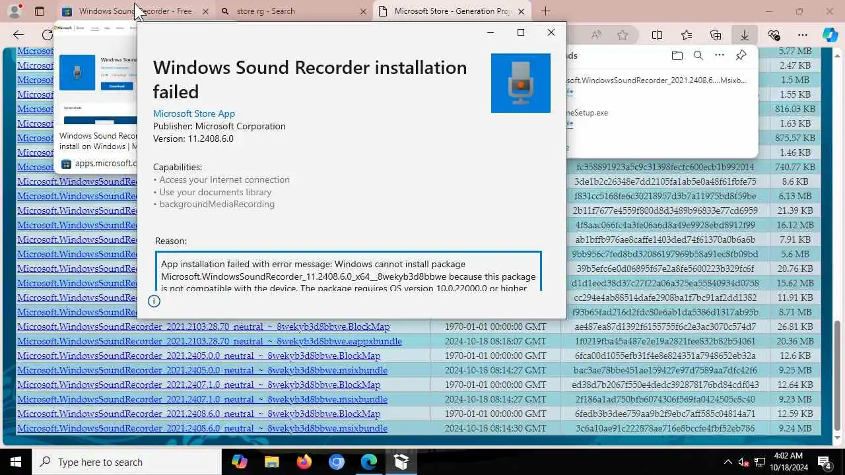The width and height of the screenshot is (845, 475).
Task: Switch to store.rg Search tab
Action: coord(294,11)
